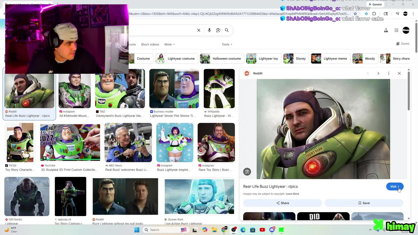The height and width of the screenshot is (235, 418).
Task: Open Search Labs flask icon
Action: (x=386, y=30)
